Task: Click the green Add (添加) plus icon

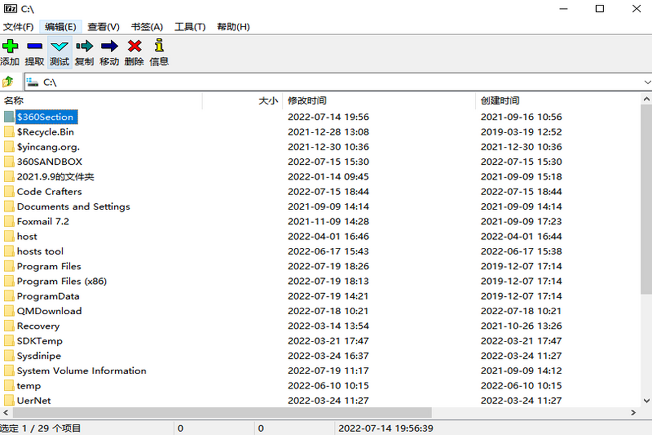Action: [x=10, y=46]
